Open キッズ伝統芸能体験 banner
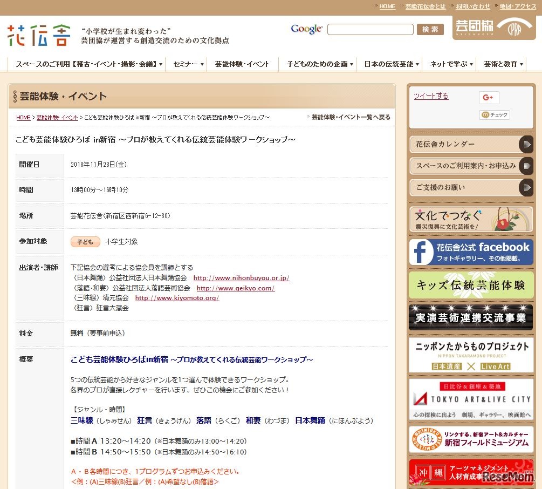This screenshot has height=489, width=542. [471, 285]
